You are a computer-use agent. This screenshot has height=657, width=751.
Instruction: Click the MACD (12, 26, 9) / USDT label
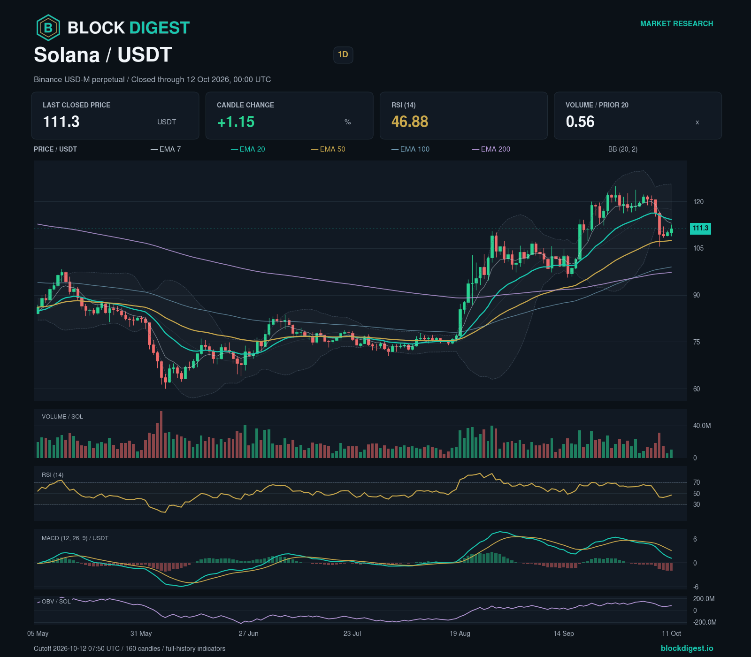point(75,538)
